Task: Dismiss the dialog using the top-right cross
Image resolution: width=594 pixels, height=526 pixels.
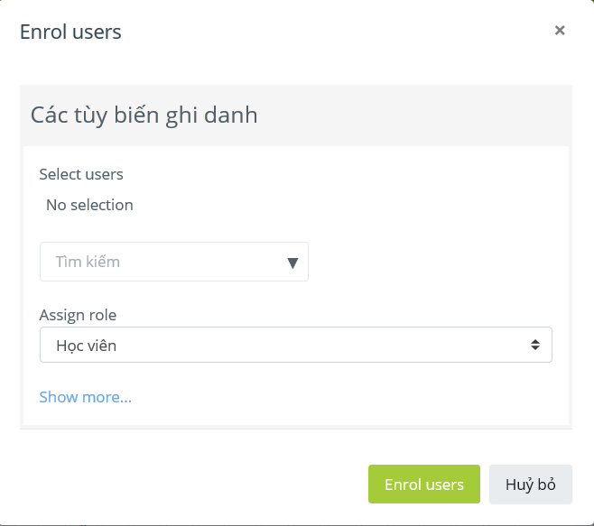Action: [560, 31]
